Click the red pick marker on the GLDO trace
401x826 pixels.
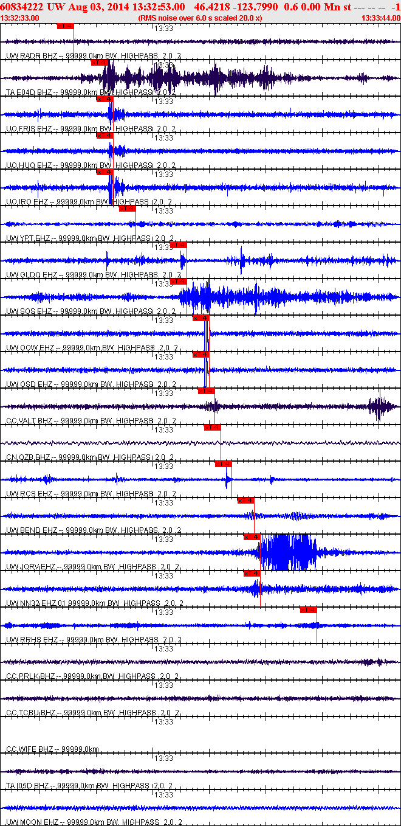click(x=178, y=245)
